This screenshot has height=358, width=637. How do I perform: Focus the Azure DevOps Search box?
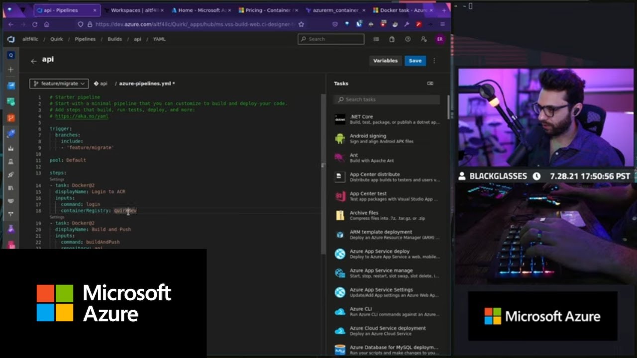pyautogui.click(x=331, y=39)
